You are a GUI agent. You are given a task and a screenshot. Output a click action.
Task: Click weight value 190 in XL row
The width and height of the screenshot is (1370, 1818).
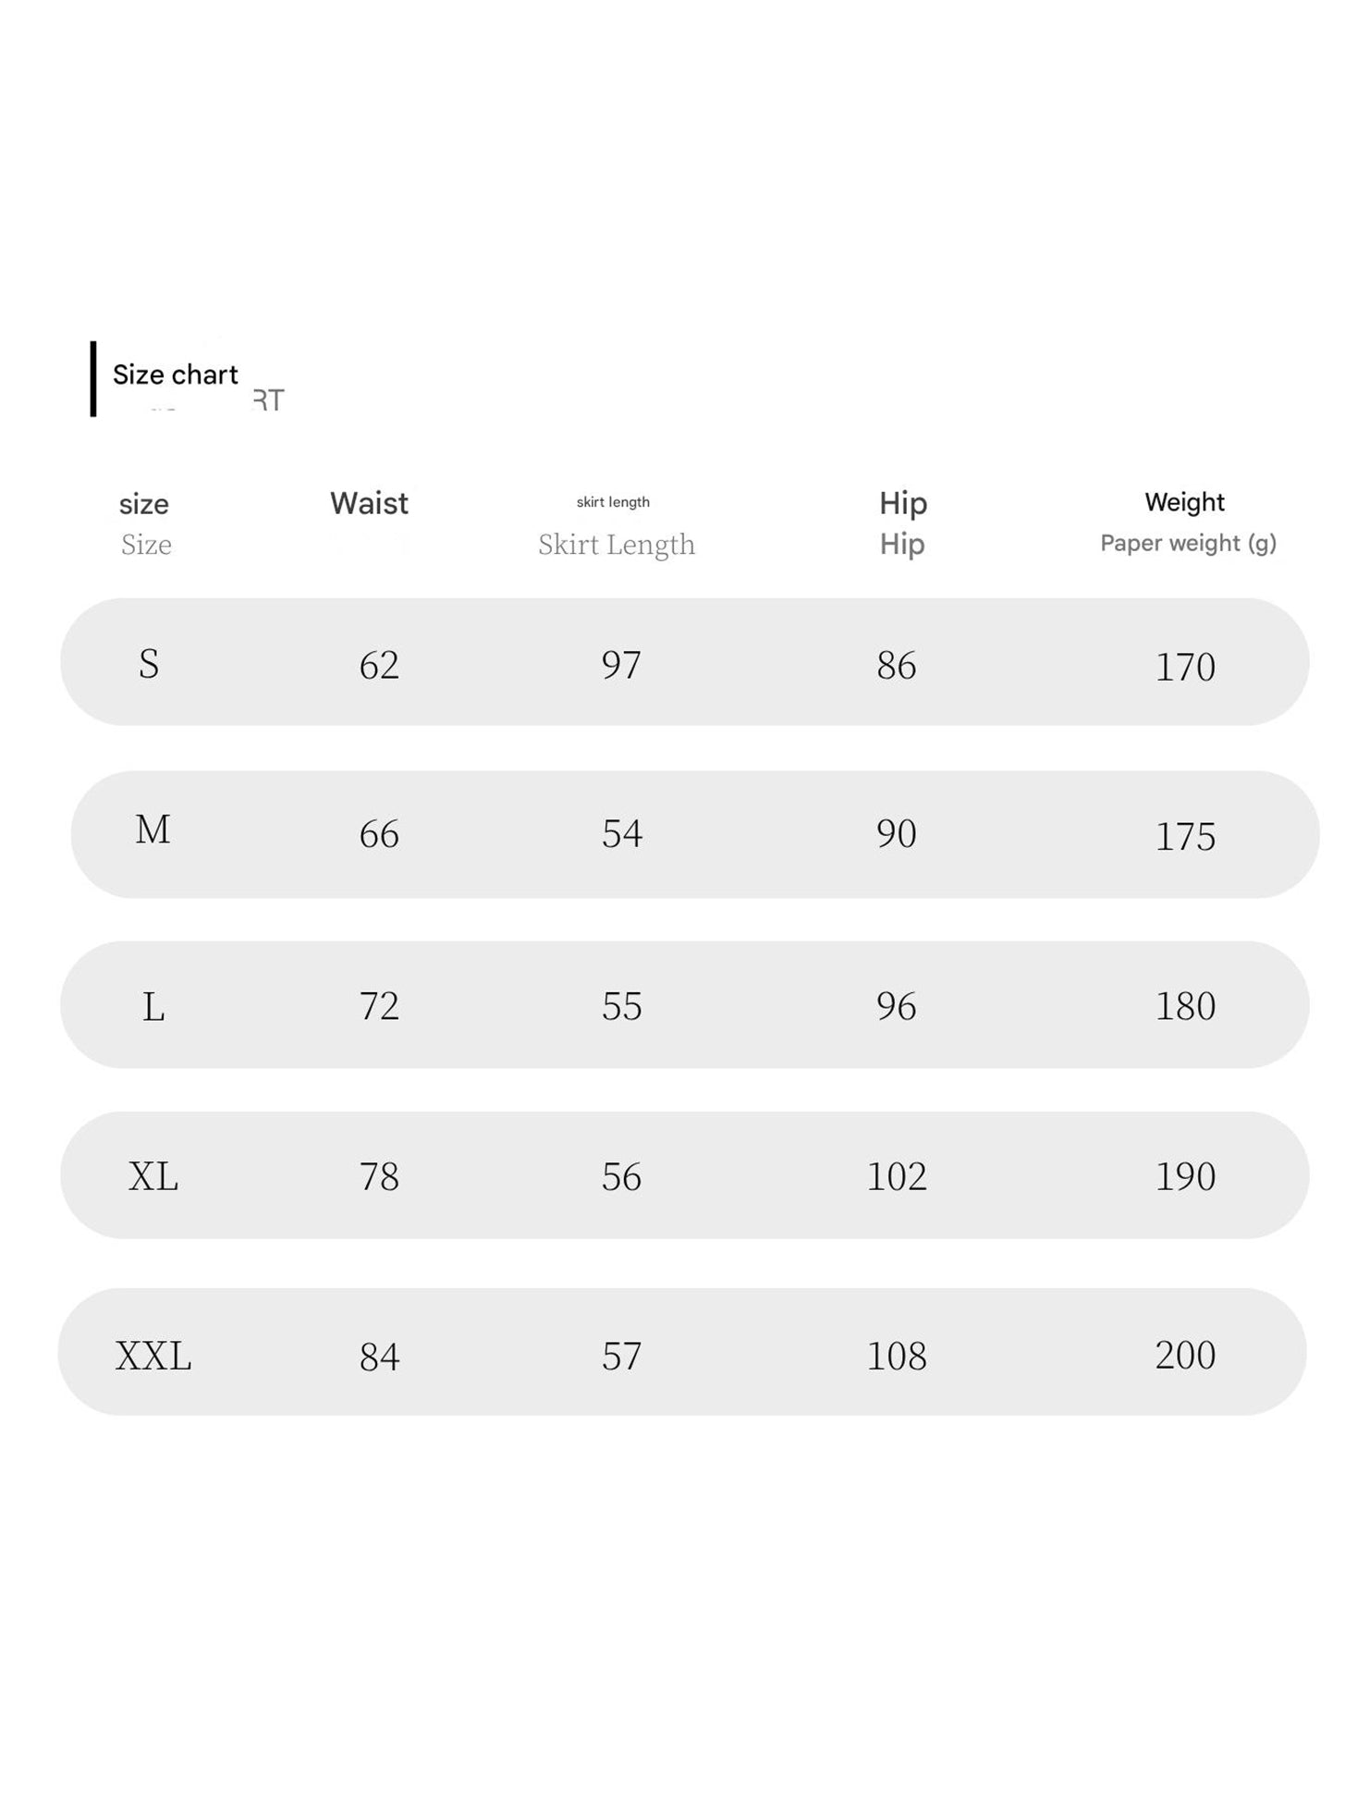1185,1176
